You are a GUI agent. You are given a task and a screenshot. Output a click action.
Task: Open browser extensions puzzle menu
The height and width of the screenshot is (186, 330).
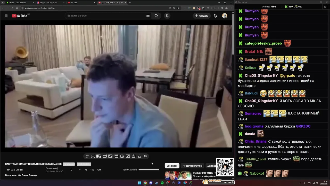coord(208,8)
